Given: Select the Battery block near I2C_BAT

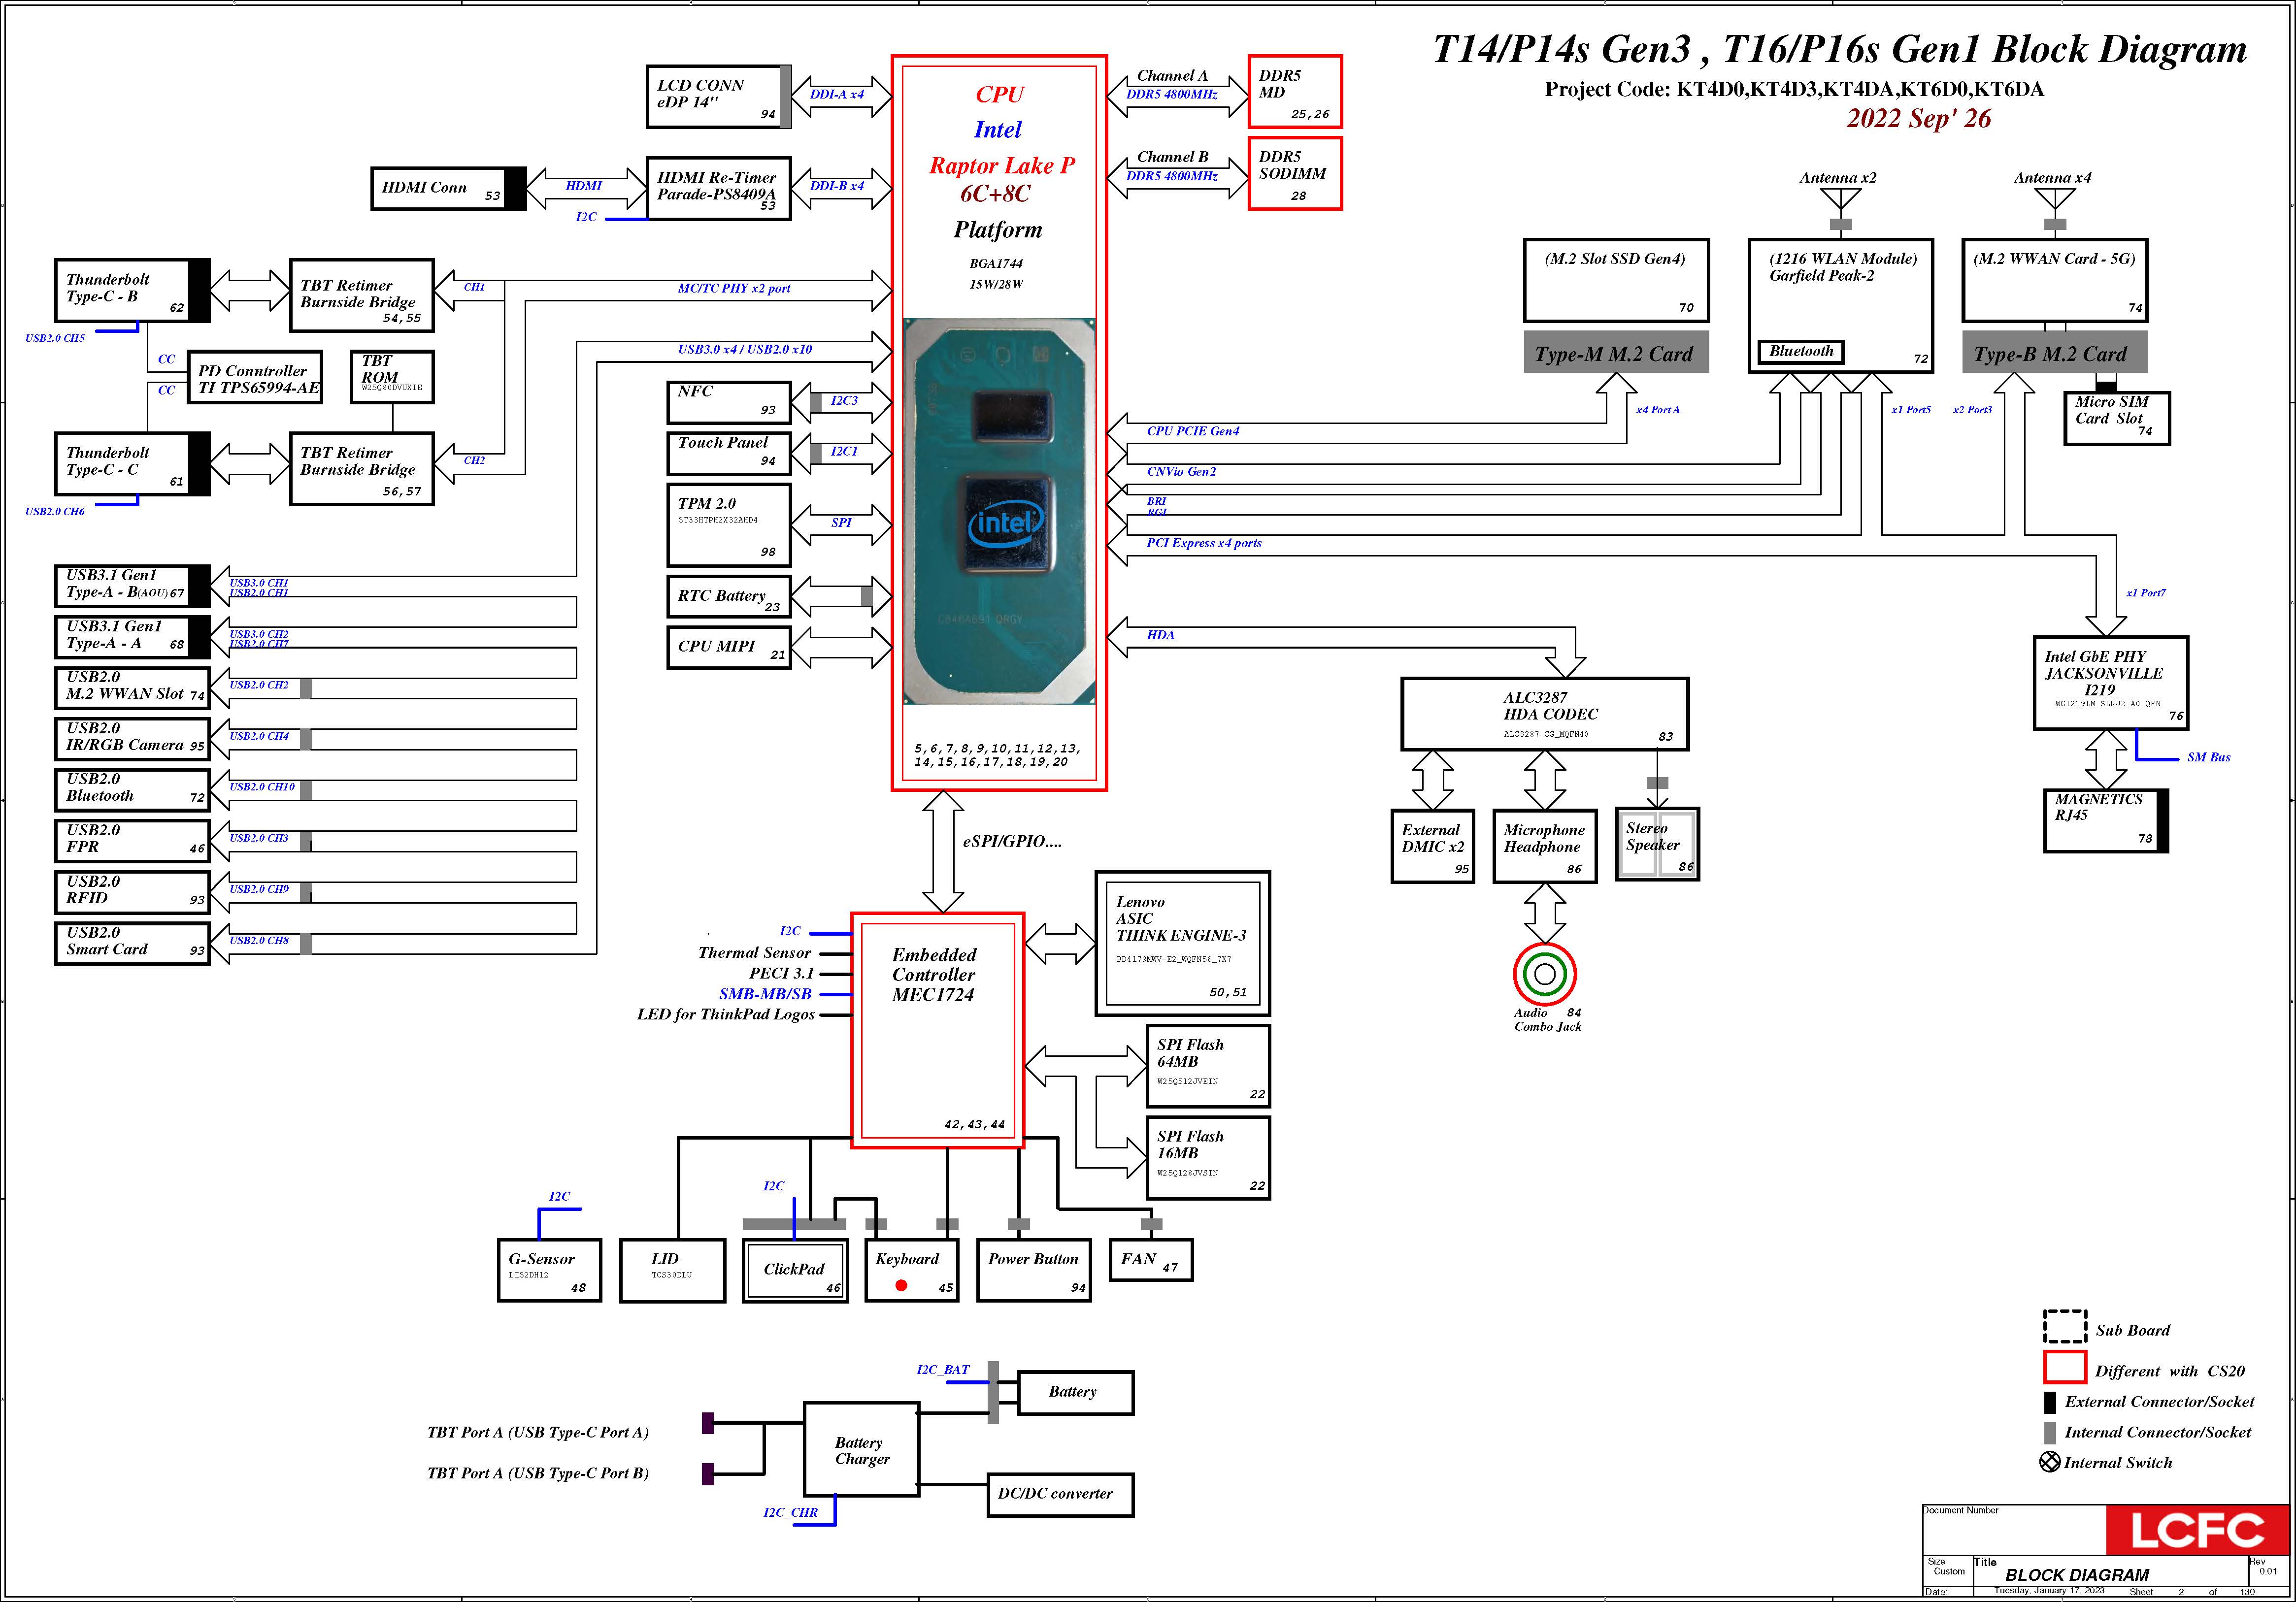Looking at the screenshot, I should 1076,1393.
